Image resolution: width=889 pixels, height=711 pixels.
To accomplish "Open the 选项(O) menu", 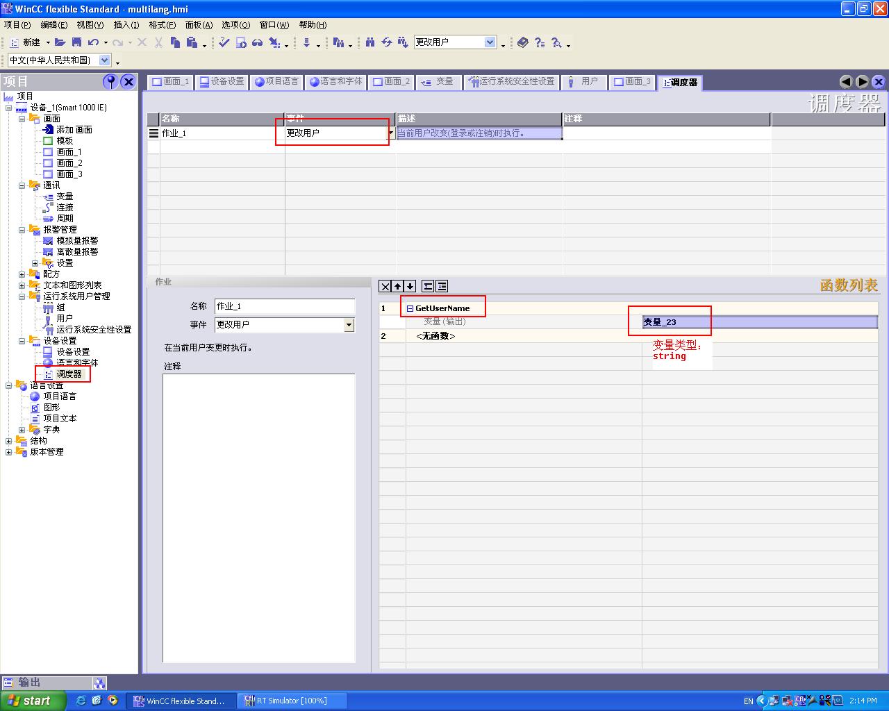I will pos(235,24).
